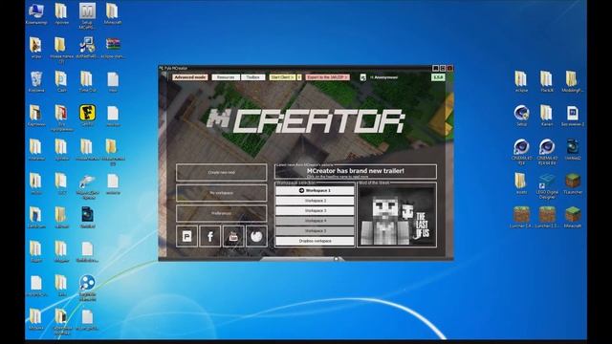Open the Facebook icon in MCreator
The height and width of the screenshot is (344, 612).
(210, 236)
